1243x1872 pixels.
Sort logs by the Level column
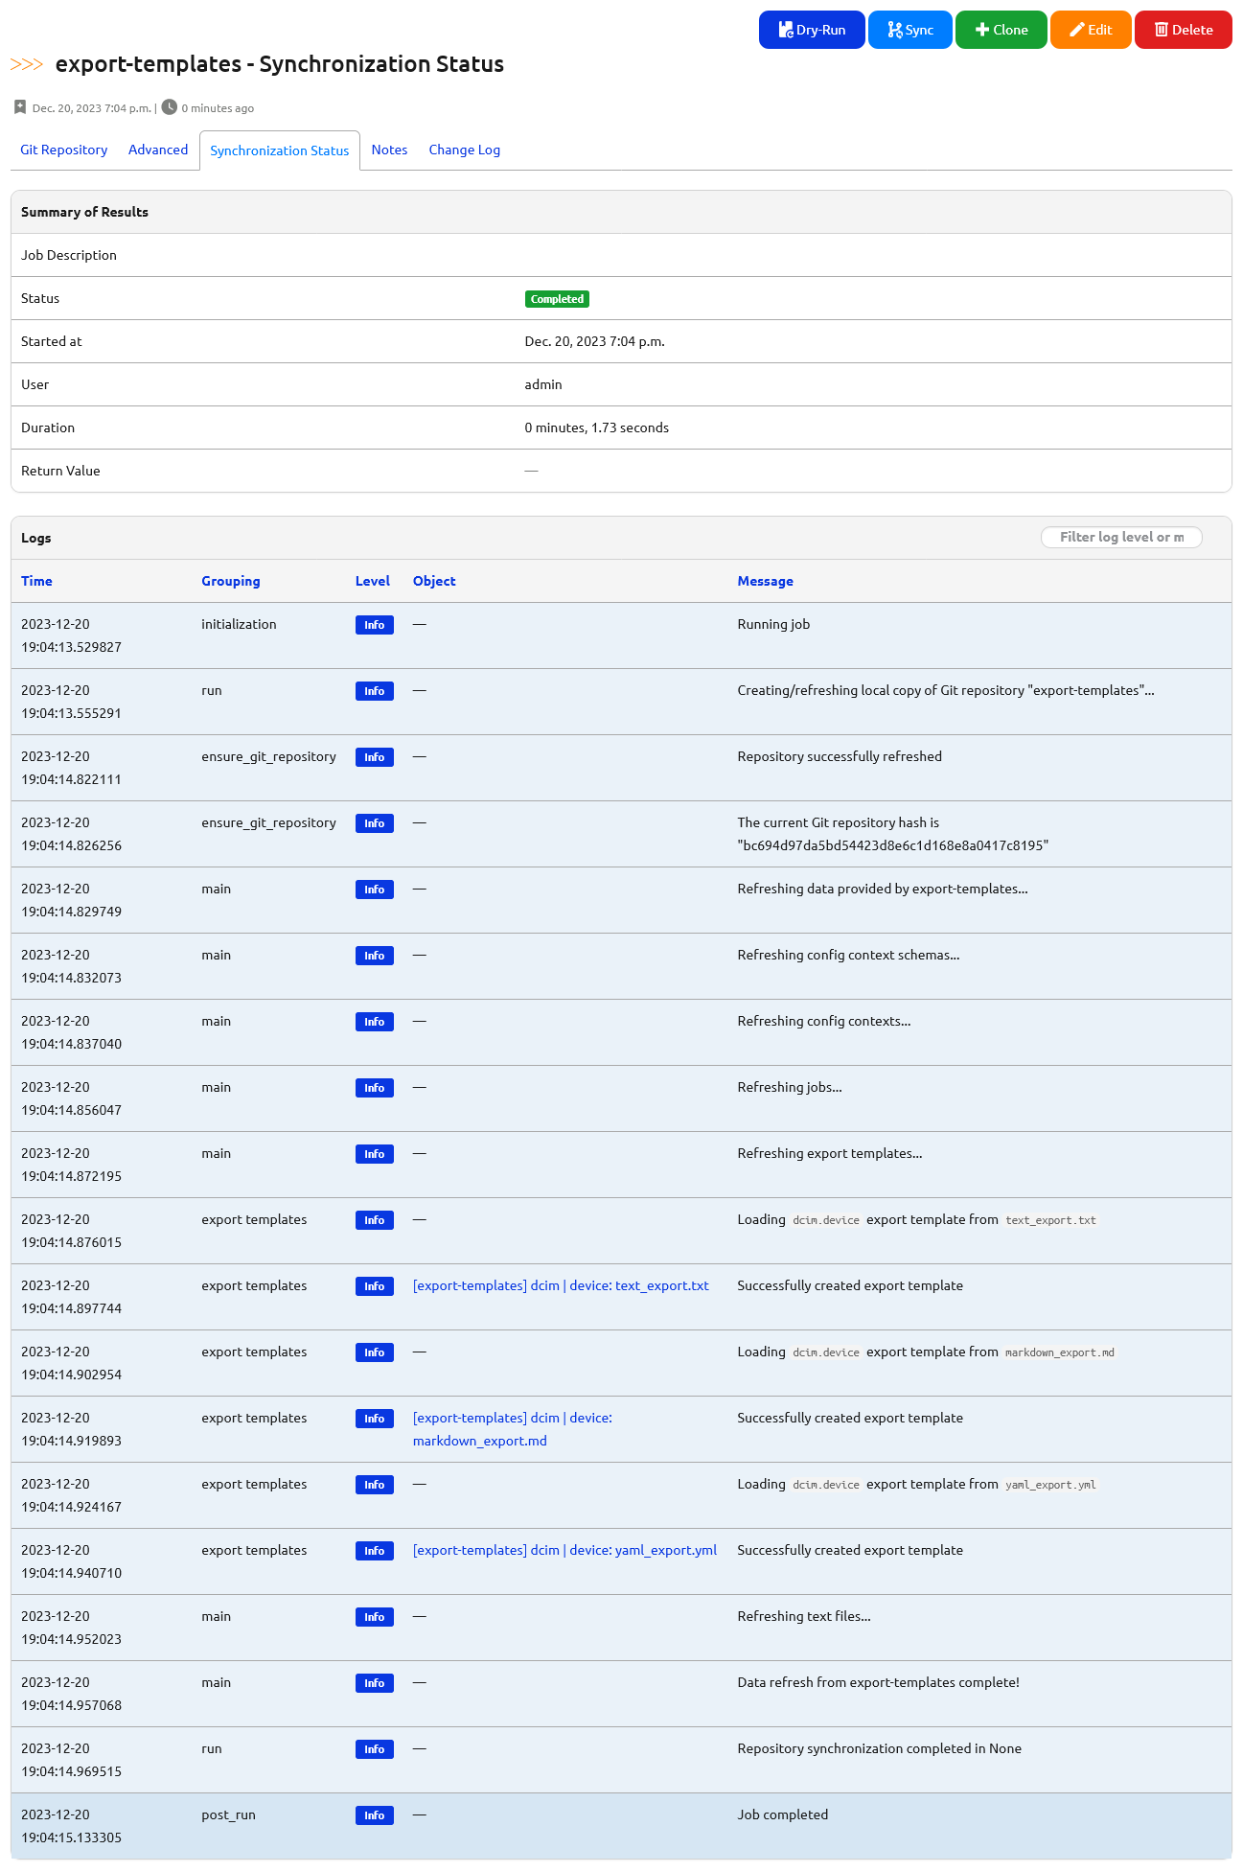coord(373,581)
